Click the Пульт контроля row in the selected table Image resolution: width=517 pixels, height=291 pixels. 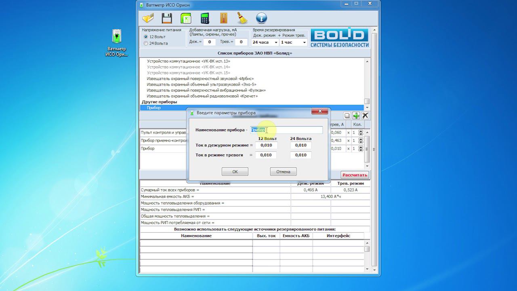click(x=164, y=133)
